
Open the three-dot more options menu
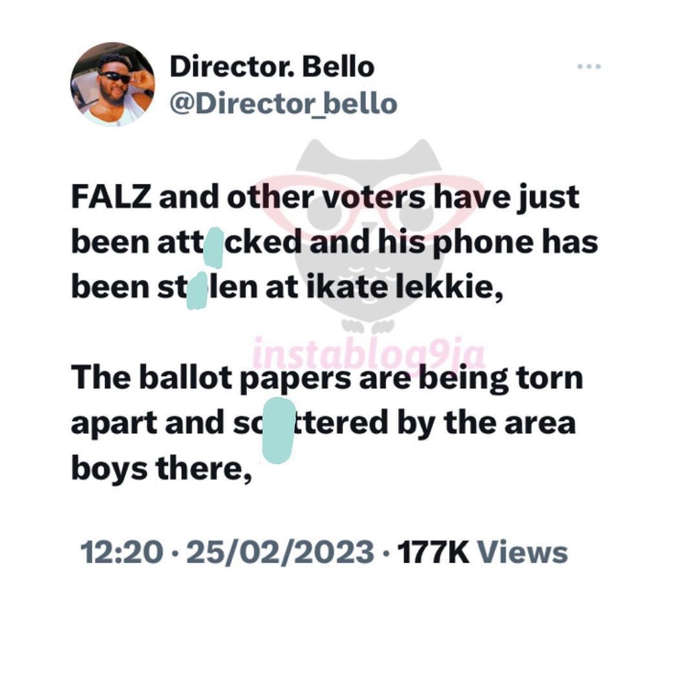pyautogui.click(x=589, y=67)
